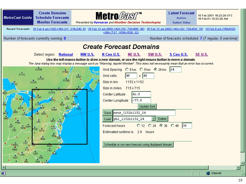Go to Create Domains

click(52, 13)
